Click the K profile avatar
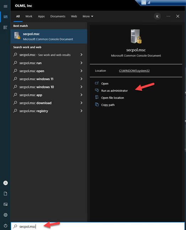186x230 pixels. click(157, 16)
